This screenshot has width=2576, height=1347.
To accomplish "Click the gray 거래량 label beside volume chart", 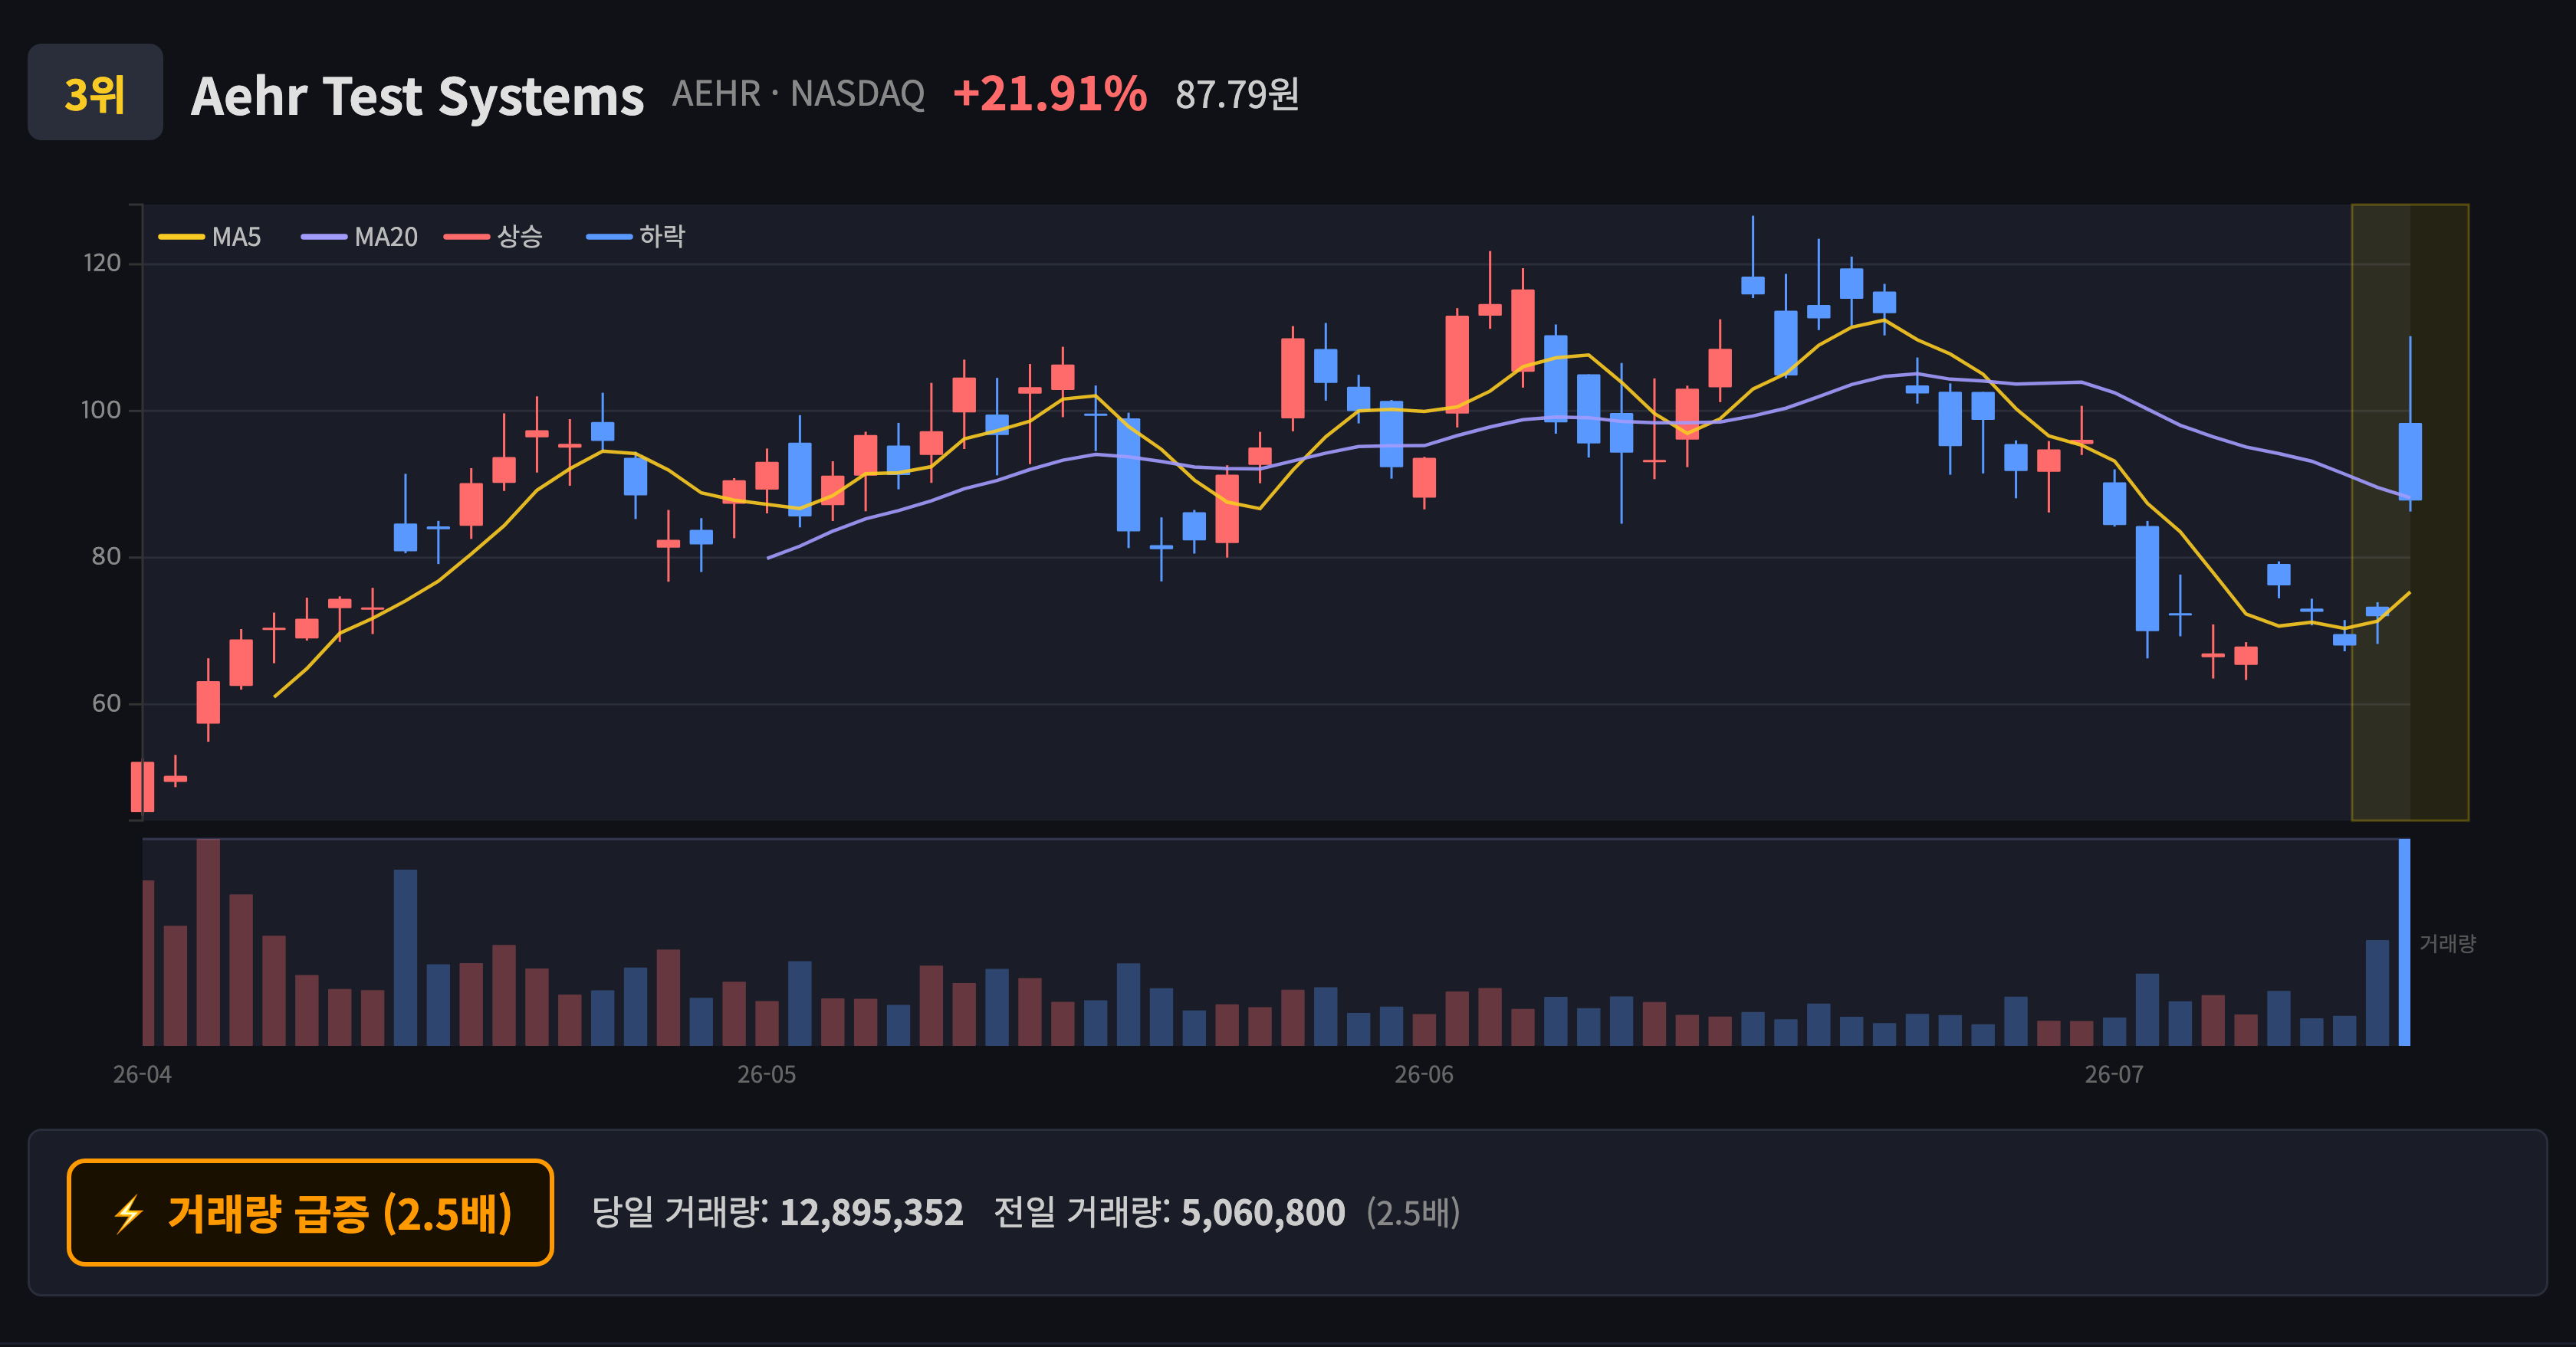I will 2447,943.
